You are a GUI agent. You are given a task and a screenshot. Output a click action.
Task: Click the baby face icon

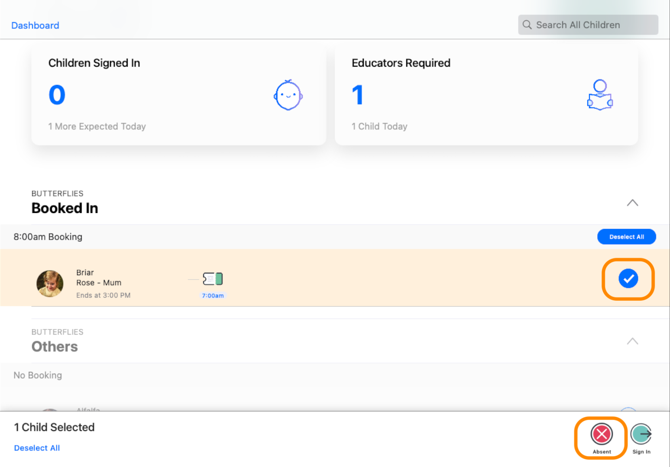pyautogui.click(x=288, y=95)
